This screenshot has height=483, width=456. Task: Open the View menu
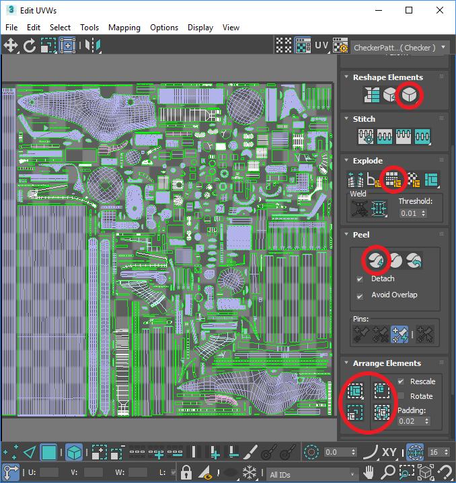(x=231, y=28)
